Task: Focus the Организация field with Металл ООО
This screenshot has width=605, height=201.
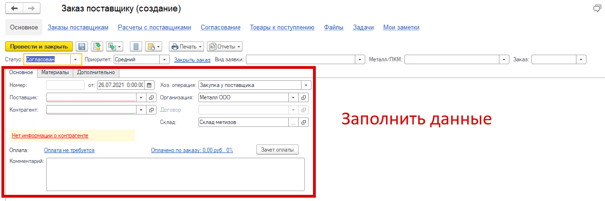Action: (244, 97)
